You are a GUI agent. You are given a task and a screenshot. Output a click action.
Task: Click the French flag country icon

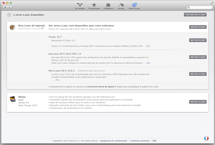coord(206,138)
